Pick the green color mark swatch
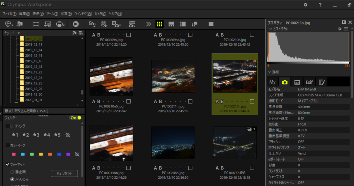 [x=32, y=154]
